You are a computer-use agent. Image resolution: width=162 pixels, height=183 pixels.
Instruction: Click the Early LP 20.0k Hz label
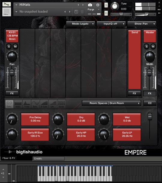click(x=127, y=134)
